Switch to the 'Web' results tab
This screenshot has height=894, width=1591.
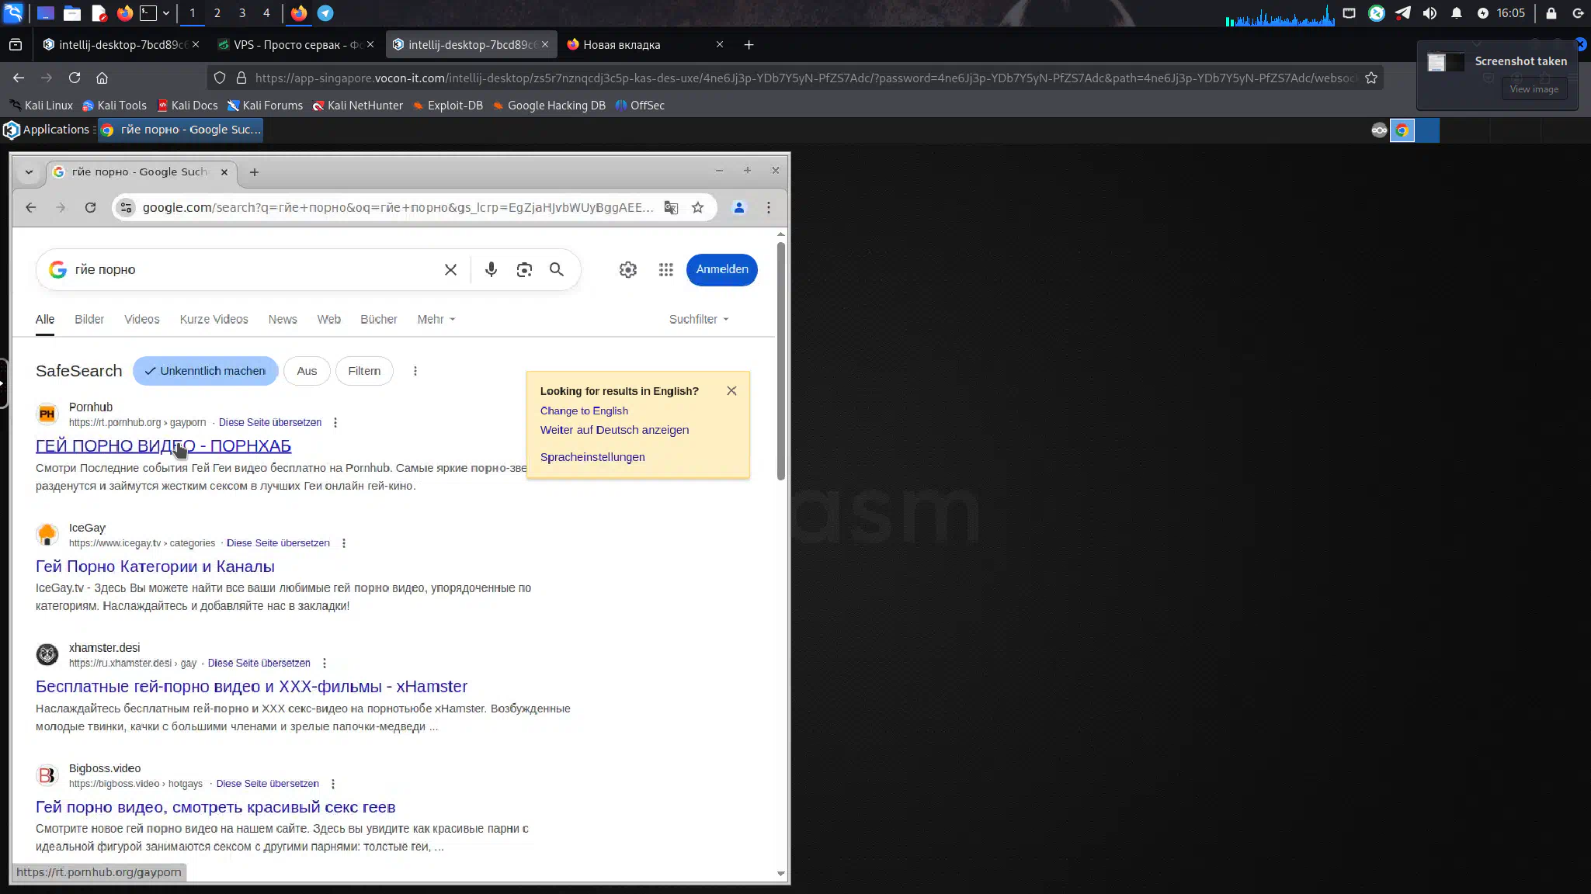click(328, 320)
